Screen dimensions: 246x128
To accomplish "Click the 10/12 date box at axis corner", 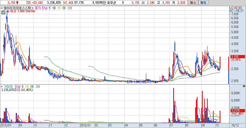I will pyautogui.click(x=235, y=126).
